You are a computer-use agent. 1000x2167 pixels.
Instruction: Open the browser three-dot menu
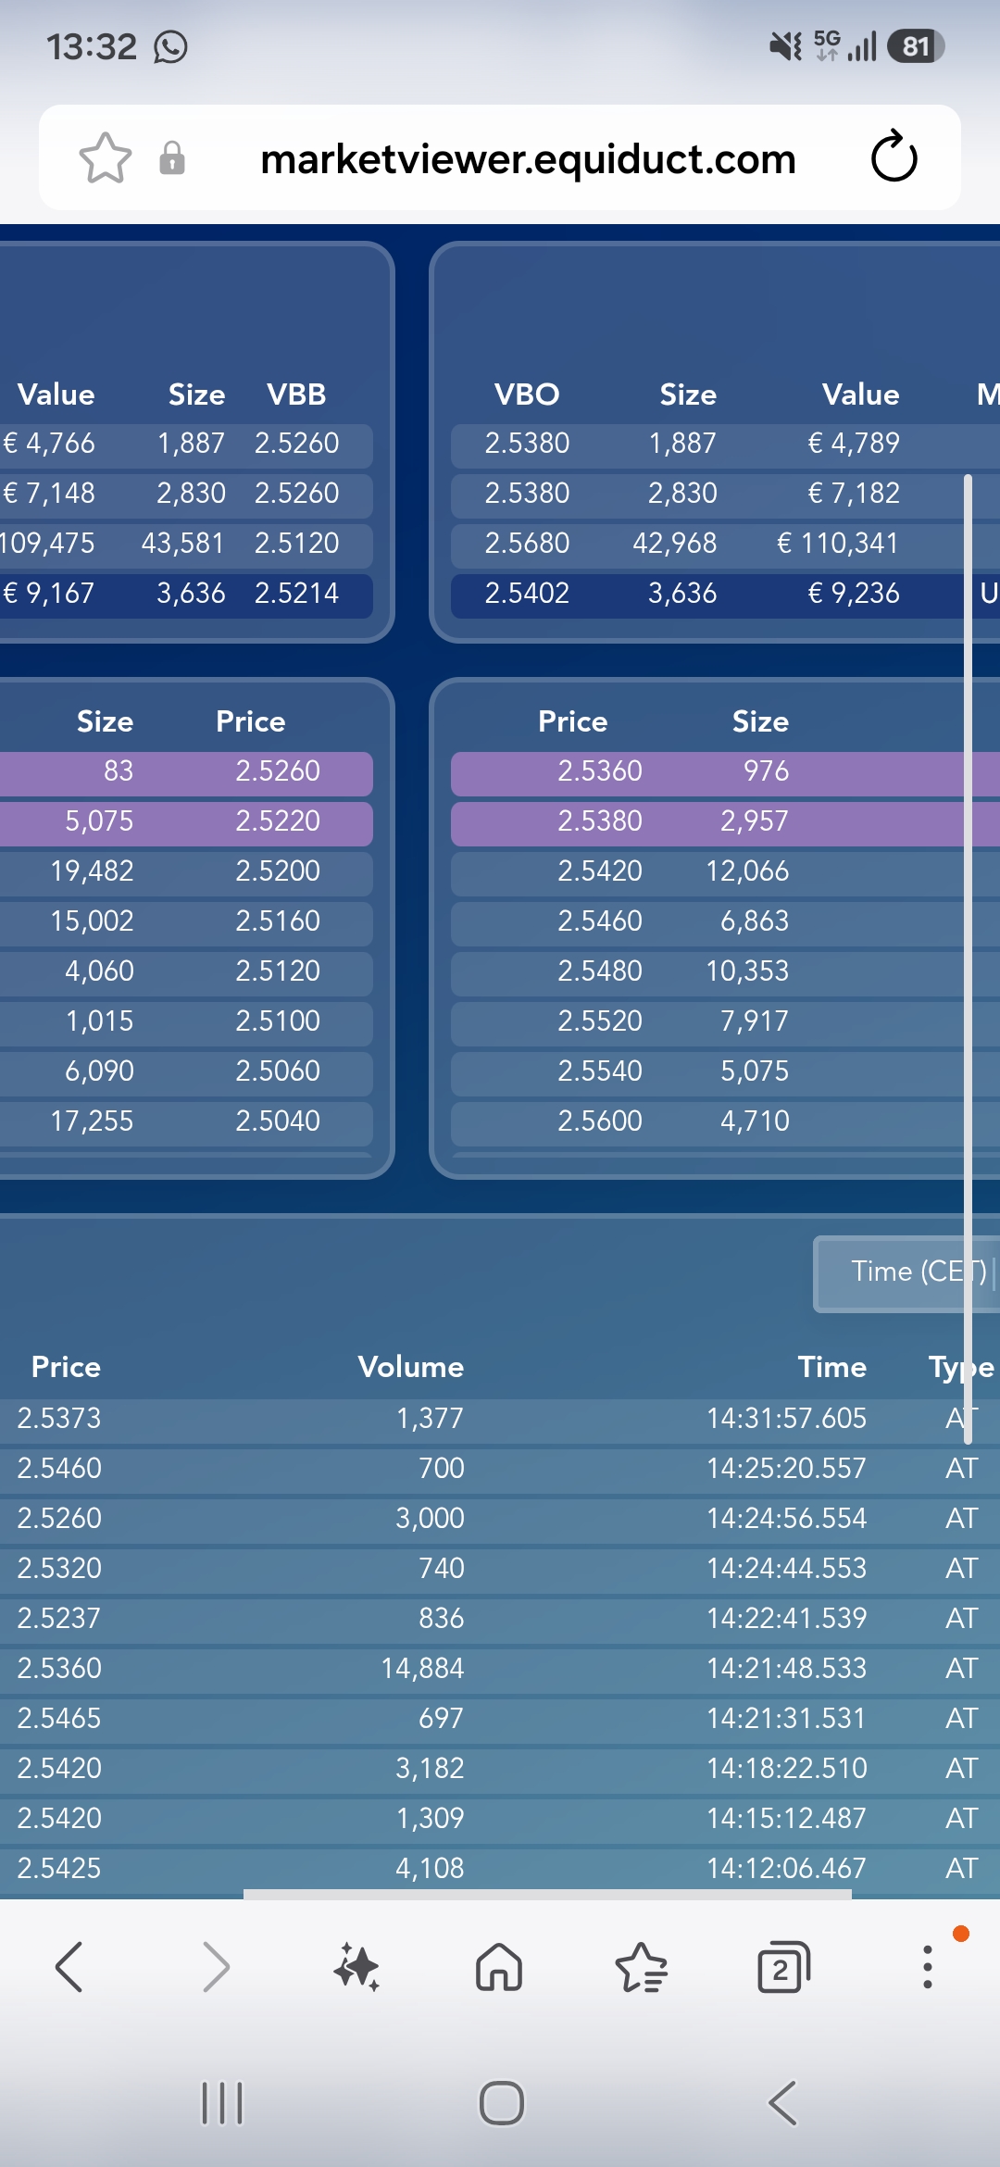(927, 1966)
